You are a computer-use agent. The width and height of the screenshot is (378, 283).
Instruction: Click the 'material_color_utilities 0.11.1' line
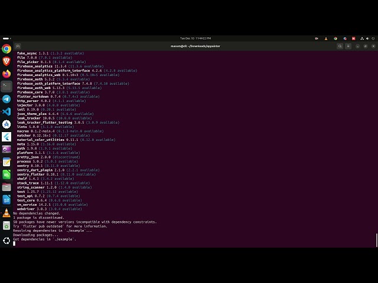point(66,140)
